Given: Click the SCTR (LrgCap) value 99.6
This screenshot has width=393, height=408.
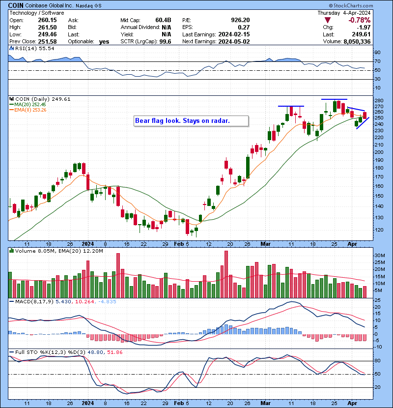Looking at the screenshot, I should 164,41.
